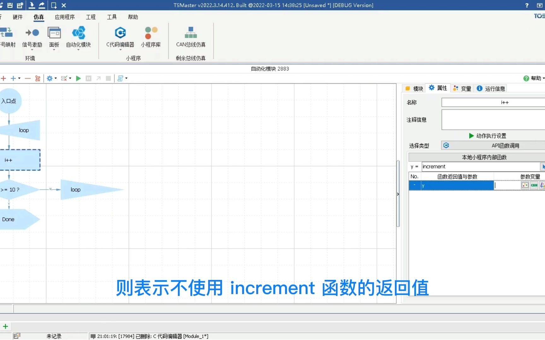
Task: Open the 工程 ribbon tab
Action: [91, 17]
